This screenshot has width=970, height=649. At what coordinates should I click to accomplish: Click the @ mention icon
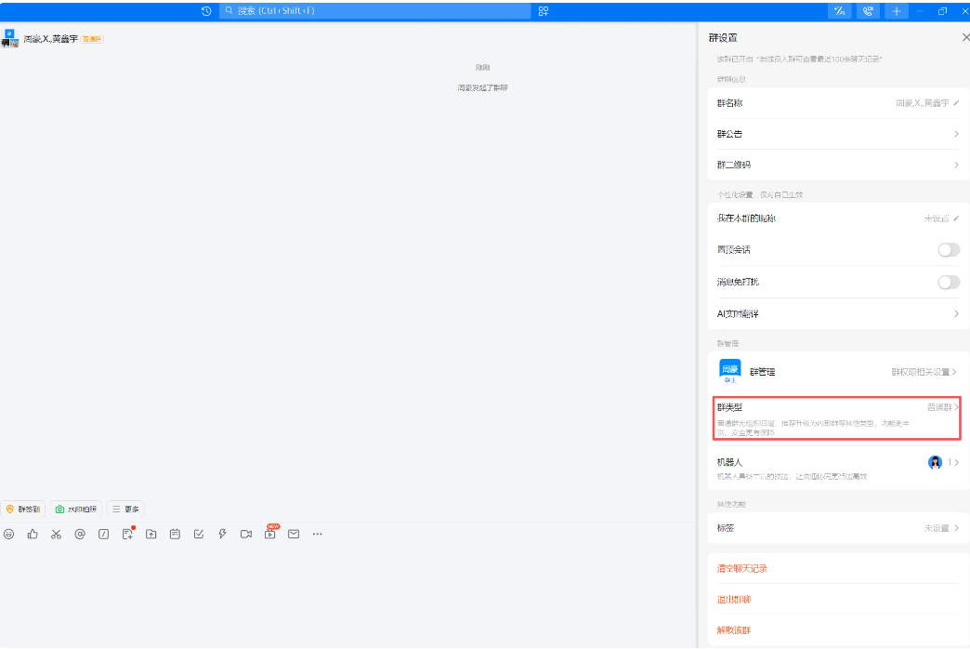[80, 535]
